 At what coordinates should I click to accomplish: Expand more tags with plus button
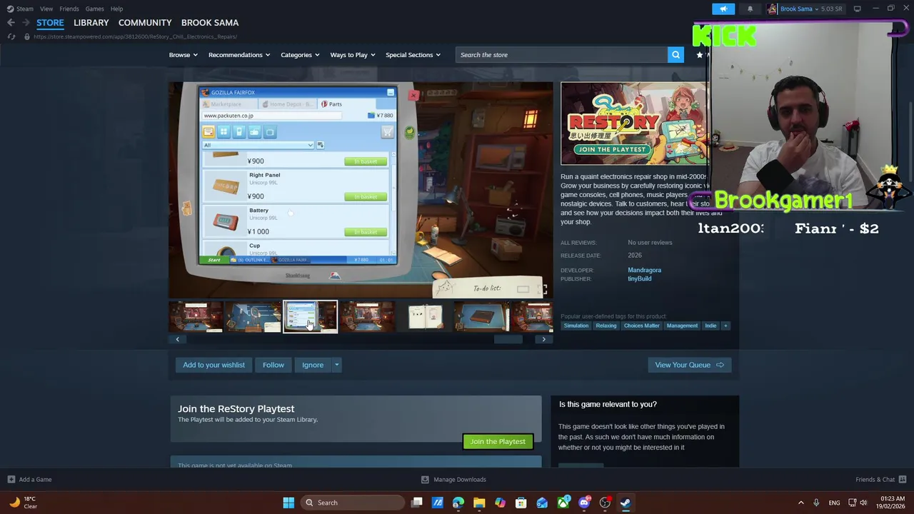point(725,326)
